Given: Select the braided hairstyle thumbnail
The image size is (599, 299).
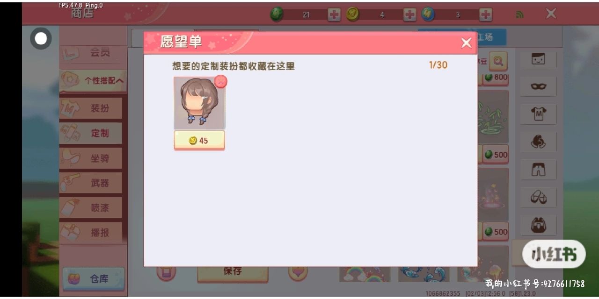Looking at the screenshot, I should 199,103.
